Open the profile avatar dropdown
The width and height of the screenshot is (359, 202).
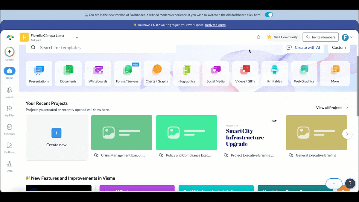click(347, 37)
